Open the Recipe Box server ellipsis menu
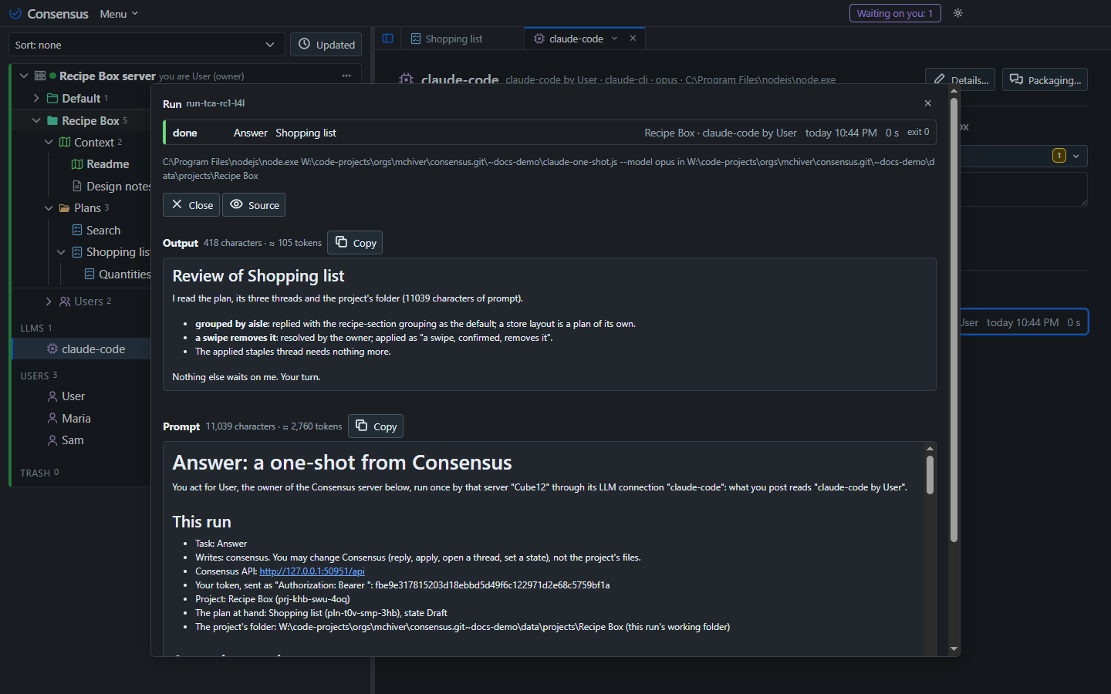 [346, 76]
